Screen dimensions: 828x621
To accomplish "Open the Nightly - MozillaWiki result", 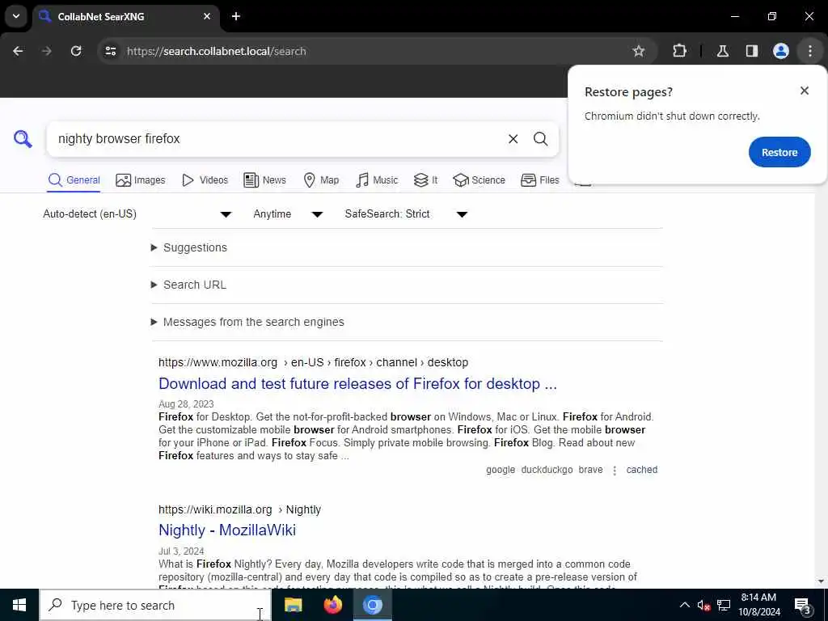I will tap(227, 530).
